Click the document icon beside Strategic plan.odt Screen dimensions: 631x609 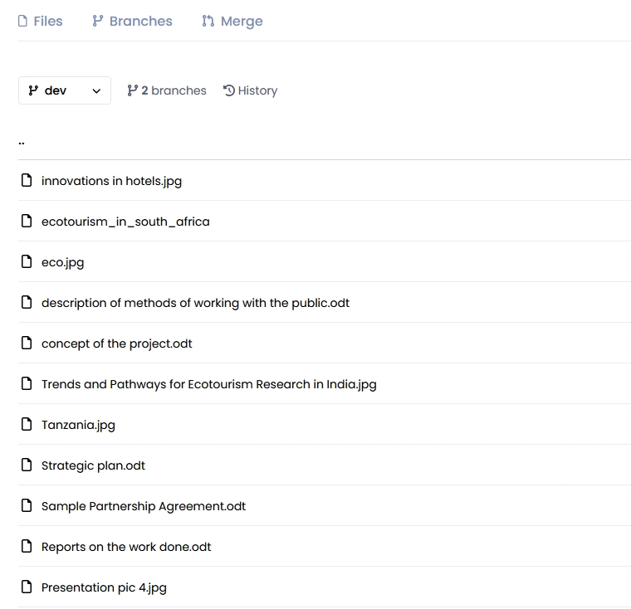pos(27,465)
